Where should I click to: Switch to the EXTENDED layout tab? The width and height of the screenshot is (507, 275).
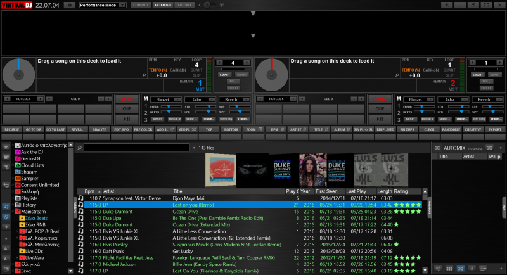(163, 5)
